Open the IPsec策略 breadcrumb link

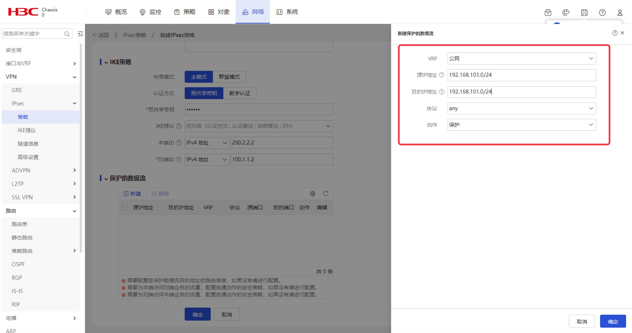coord(134,35)
